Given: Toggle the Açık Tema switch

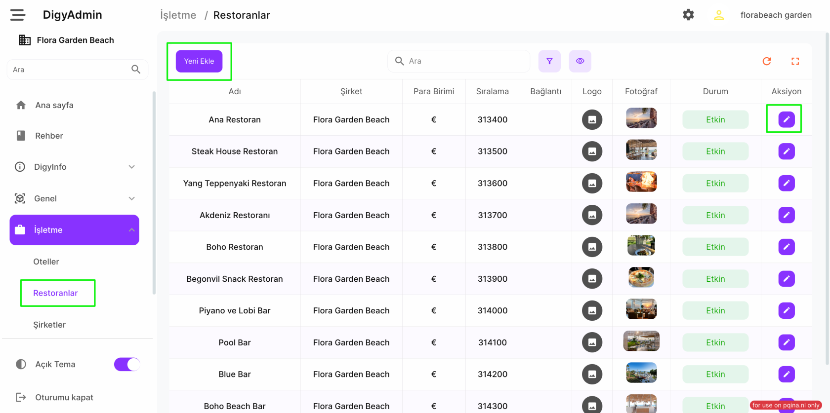Looking at the screenshot, I should tap(127, 364).
